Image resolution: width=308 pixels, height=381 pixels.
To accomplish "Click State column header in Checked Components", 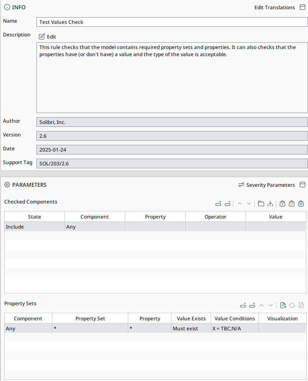I will coord(34,217).
